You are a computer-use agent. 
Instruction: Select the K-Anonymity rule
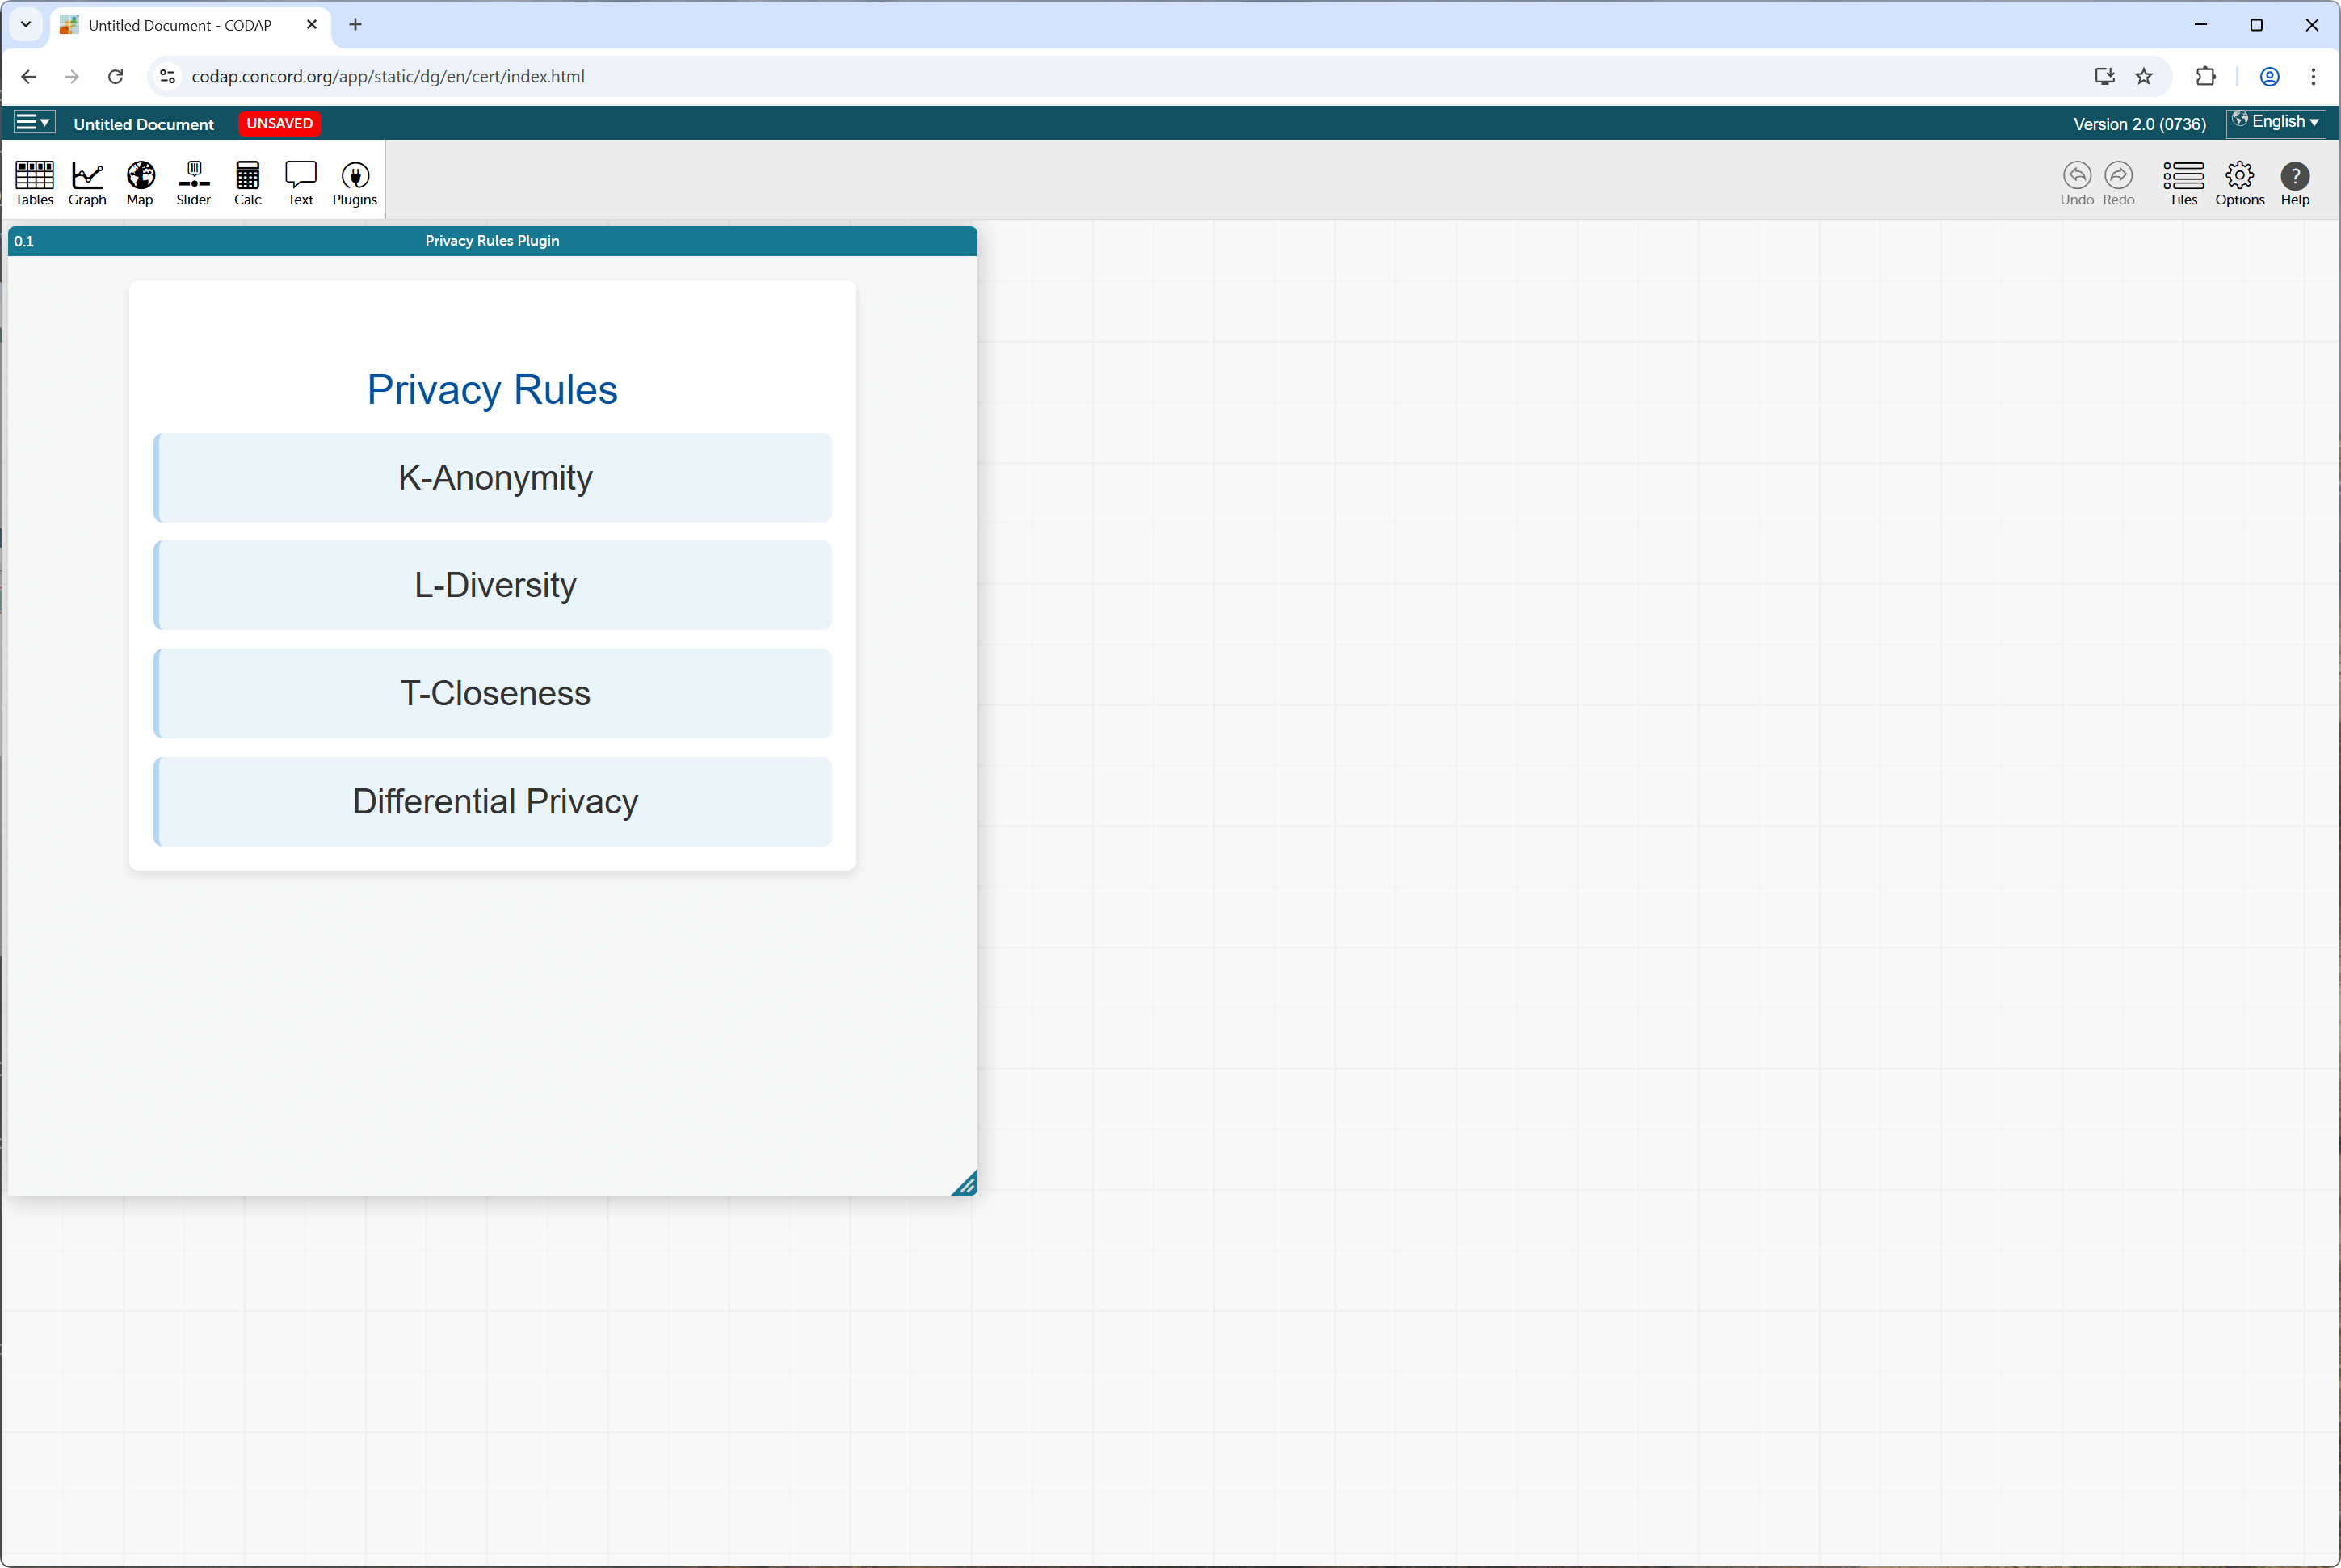pyautogui.click(x=493, y=478)
